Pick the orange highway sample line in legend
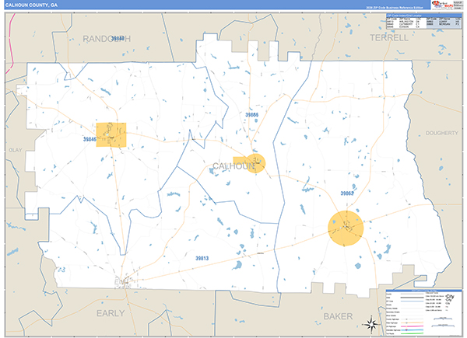467x338 pixels. (413, 322)
